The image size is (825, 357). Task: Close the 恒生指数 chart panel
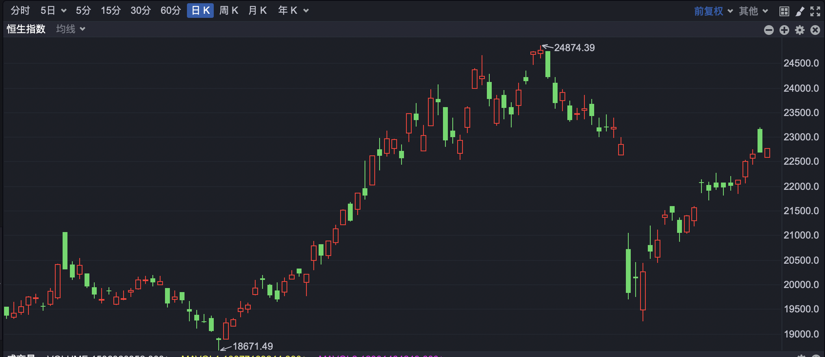pyautogui.click(x=815, y=30)
